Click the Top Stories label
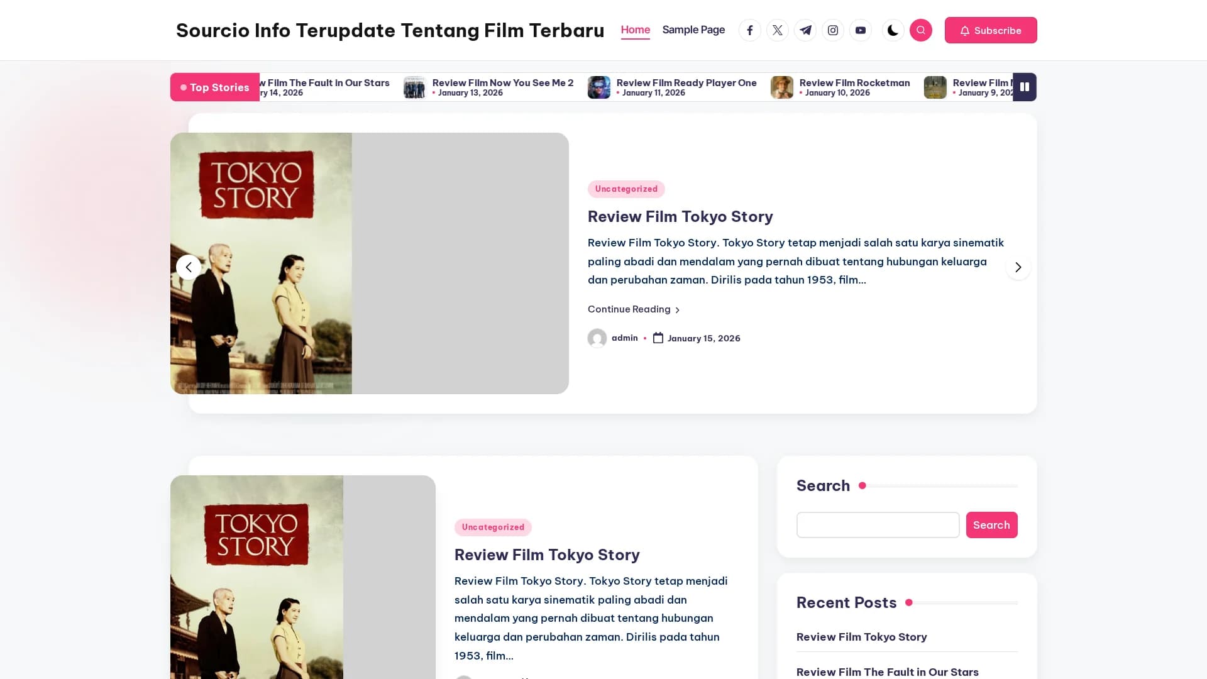This screenshot has height=679, width=1207. pos(215,87)
